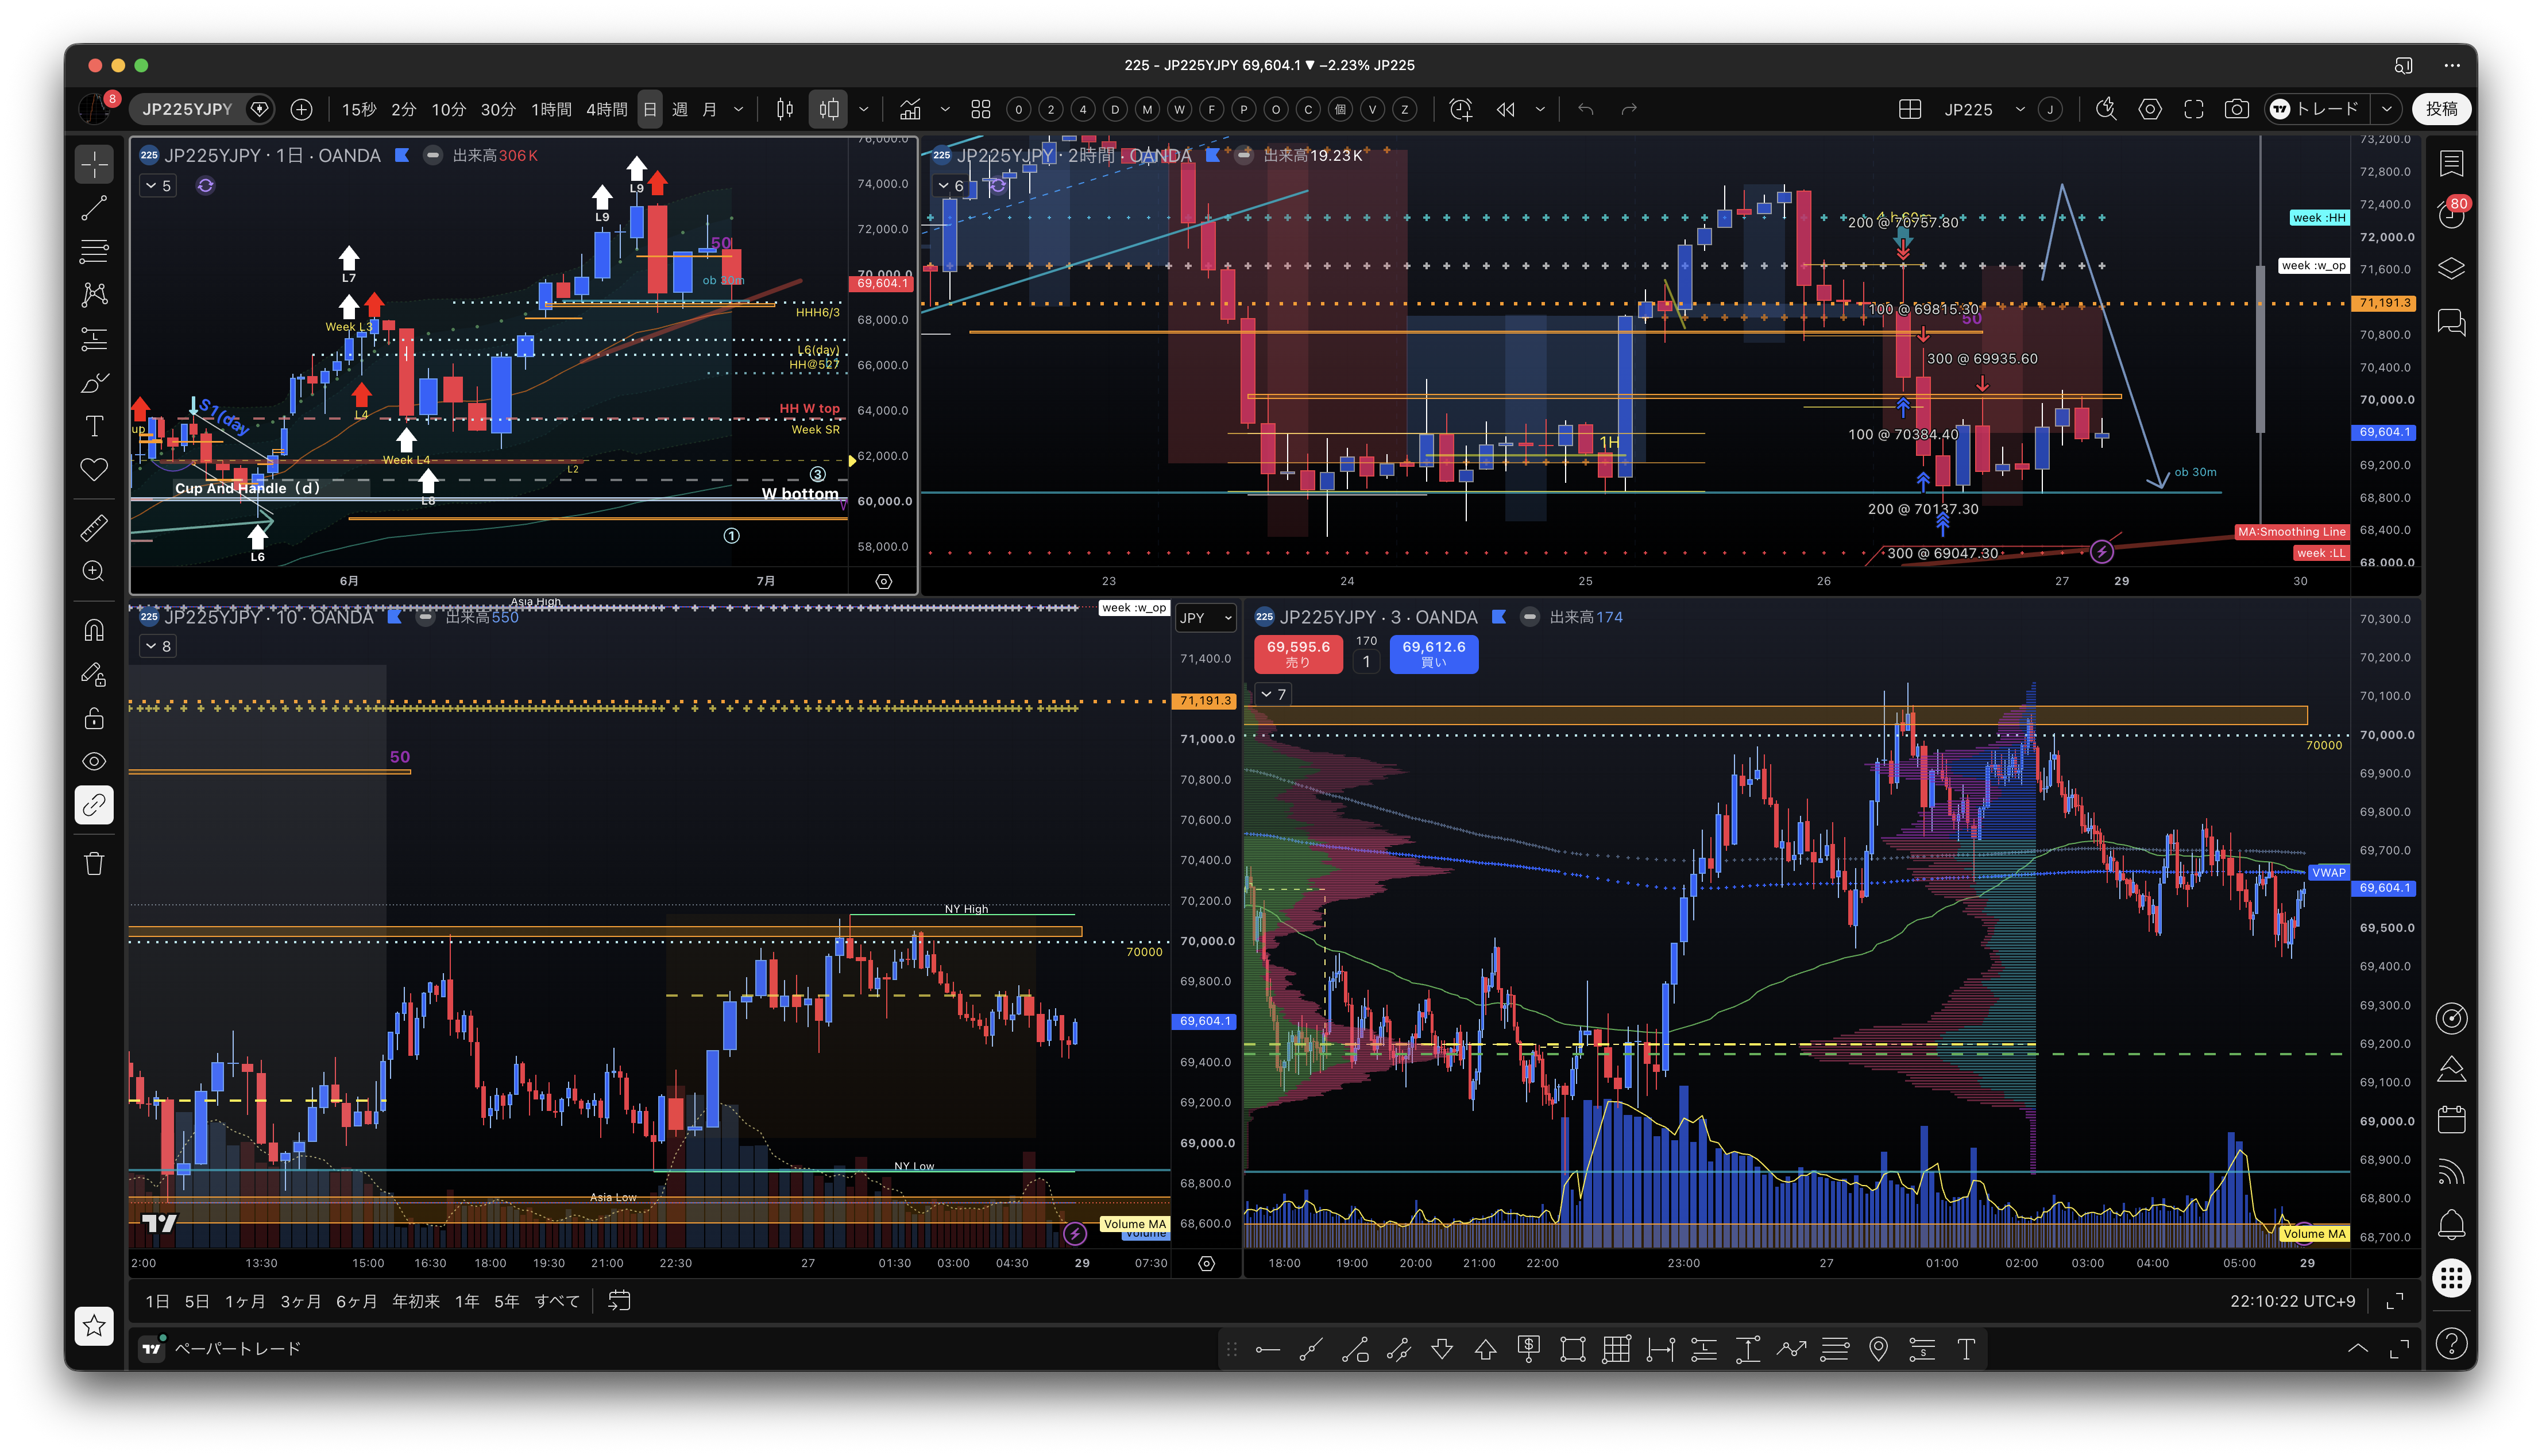This screenshot has height=1456, width=2542.
Task: Take a chart snapshot with camera icon
Action: click(x=2237, y=109)
